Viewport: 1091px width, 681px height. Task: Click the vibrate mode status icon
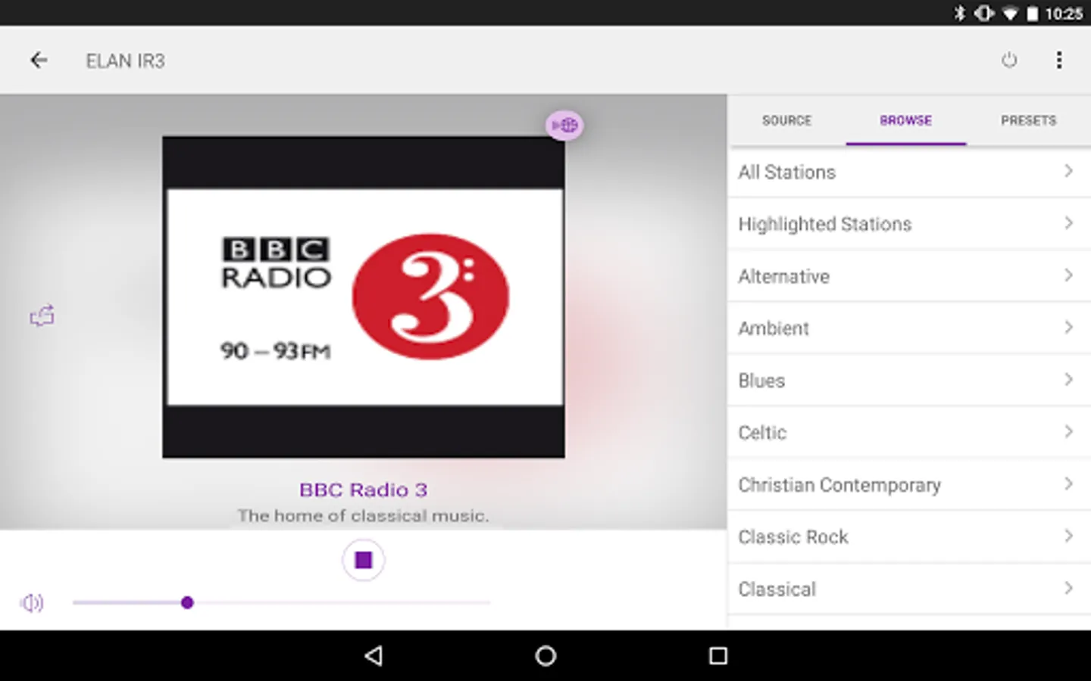pos(984,13)
